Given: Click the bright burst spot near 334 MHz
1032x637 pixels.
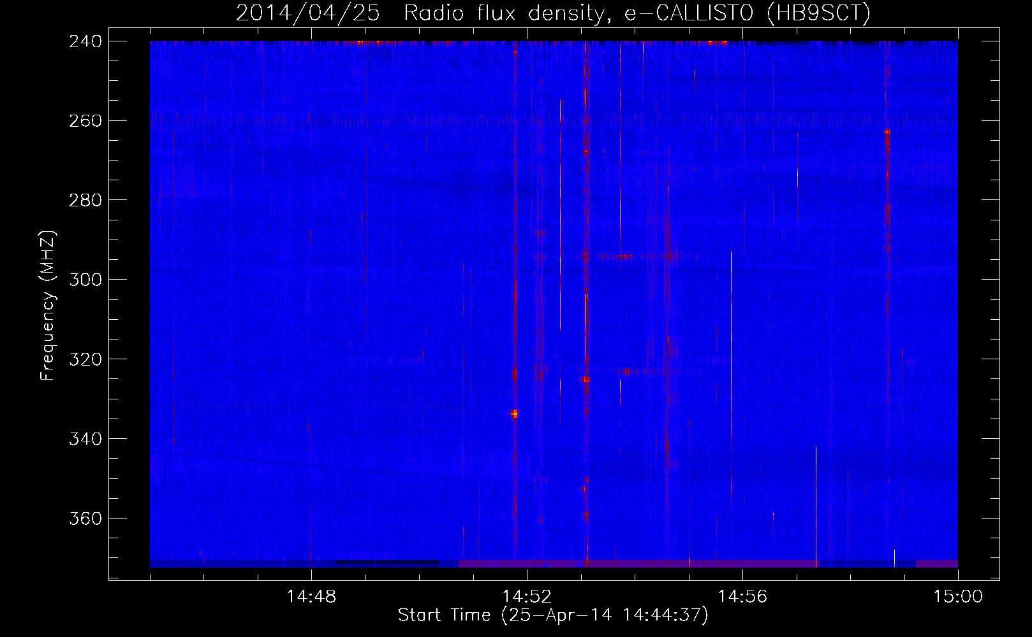Looking at the screenshot, I should coord(515,413).
